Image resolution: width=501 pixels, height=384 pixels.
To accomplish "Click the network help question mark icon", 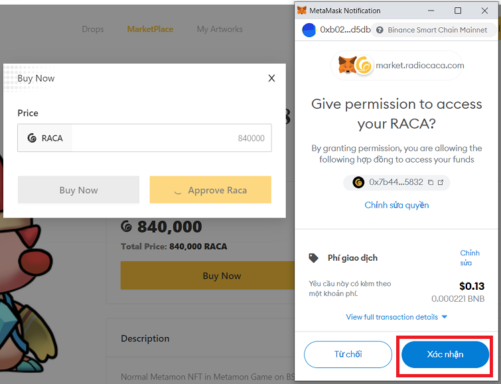I will point(380,30).
